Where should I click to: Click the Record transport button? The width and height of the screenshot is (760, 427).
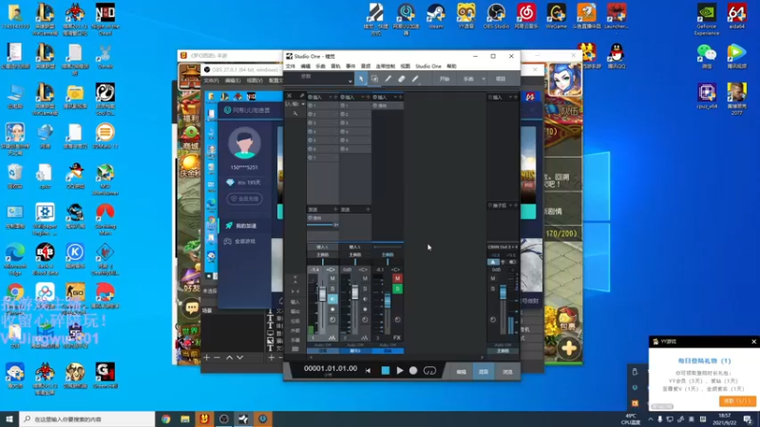tap(413, 371)
